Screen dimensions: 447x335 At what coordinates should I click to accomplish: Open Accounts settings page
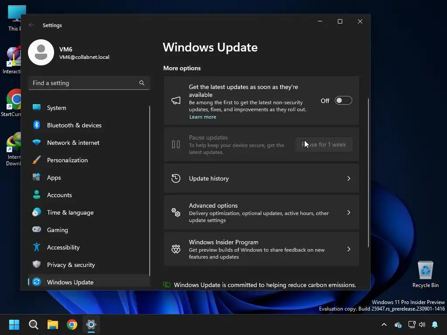pyautogui.click(x=89, y=195)
